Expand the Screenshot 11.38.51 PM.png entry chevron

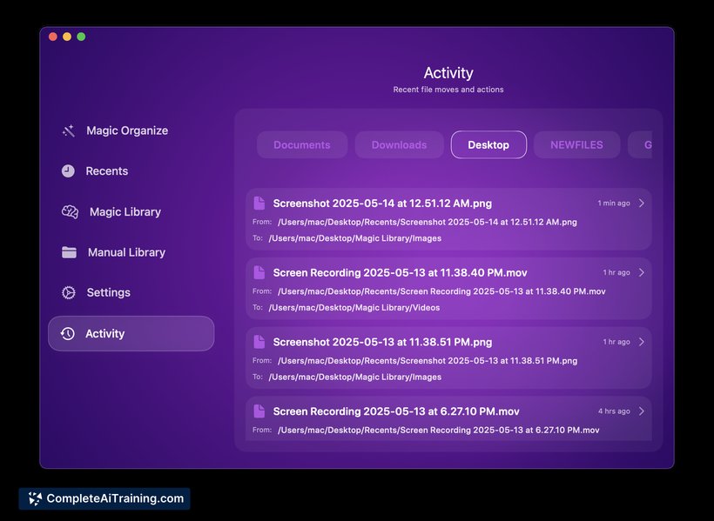pos(642,342)
